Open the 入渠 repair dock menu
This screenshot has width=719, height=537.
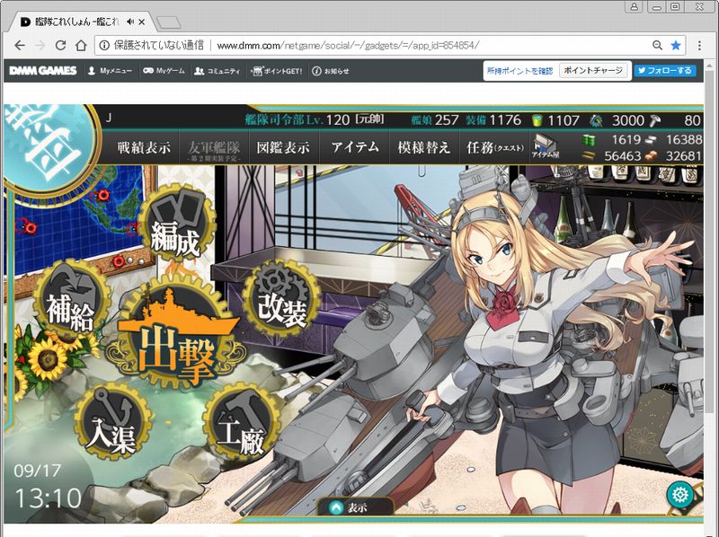pos(113,421)
